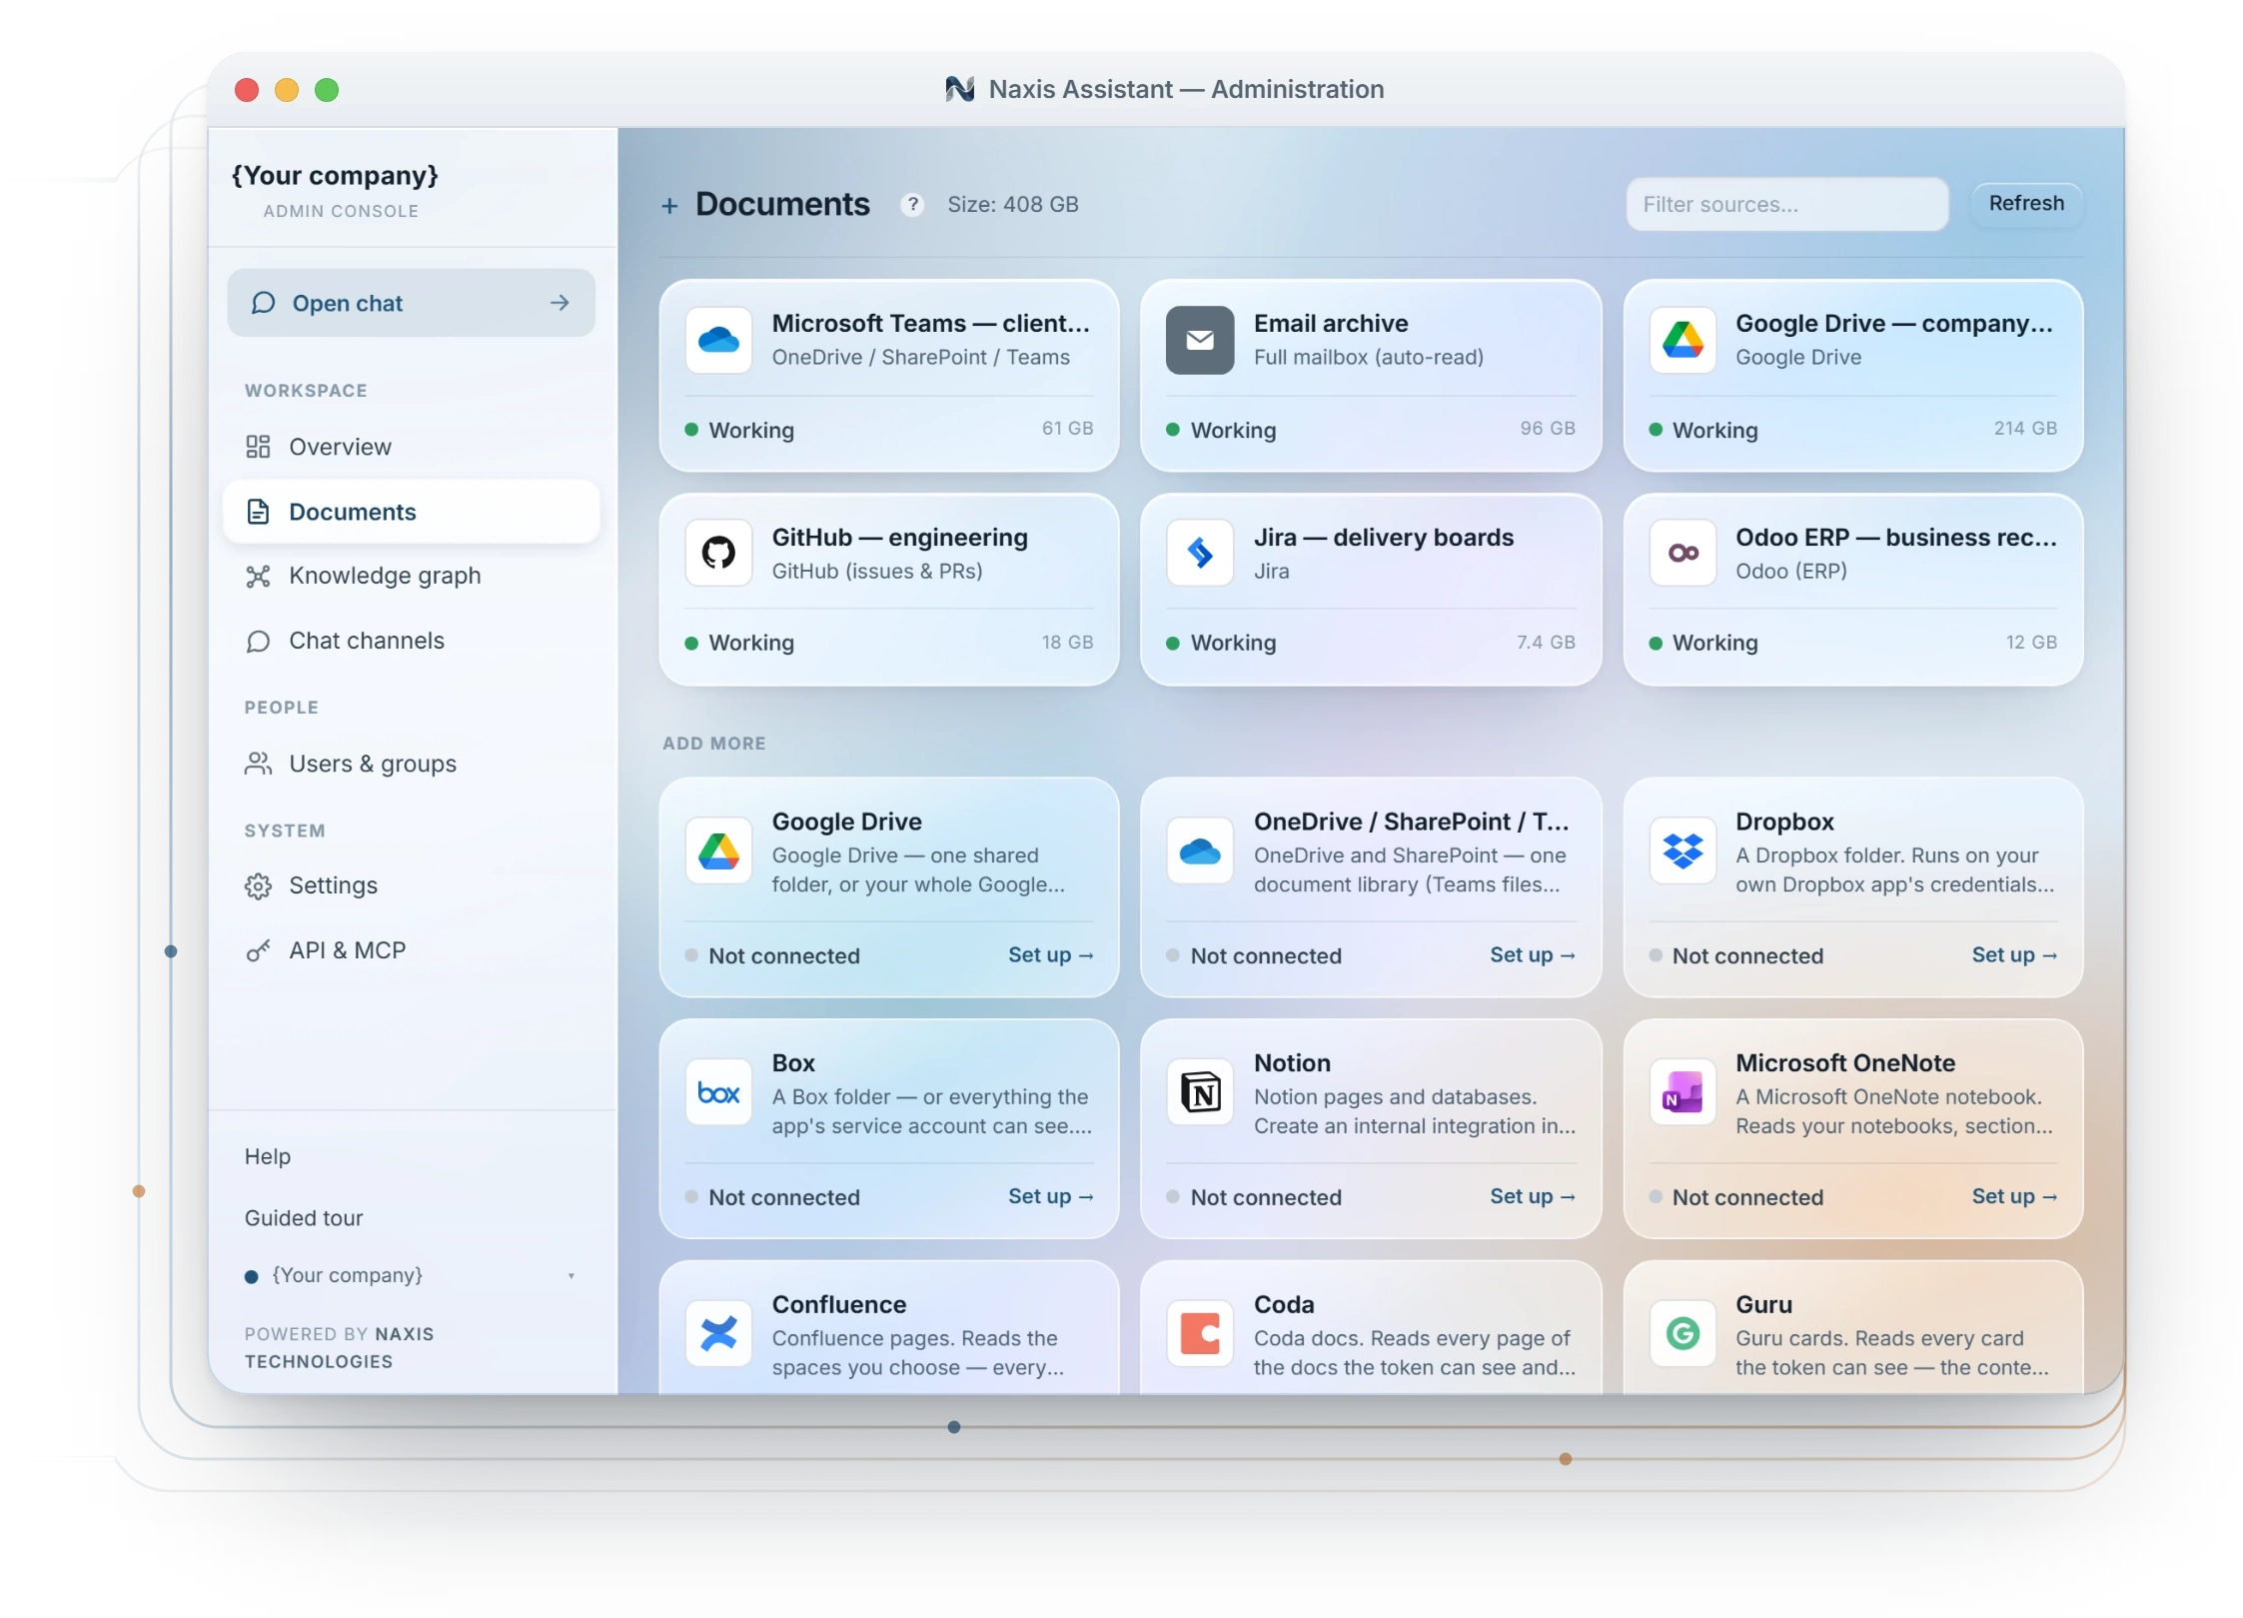2243x1618 pixels.
Task: Go to Knowledge graph
Action: (411, 576)
